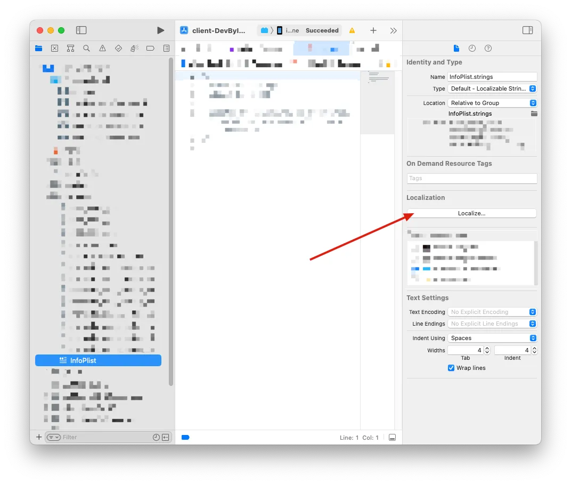Open the Breakpoint navigator icon

(150, 48)
